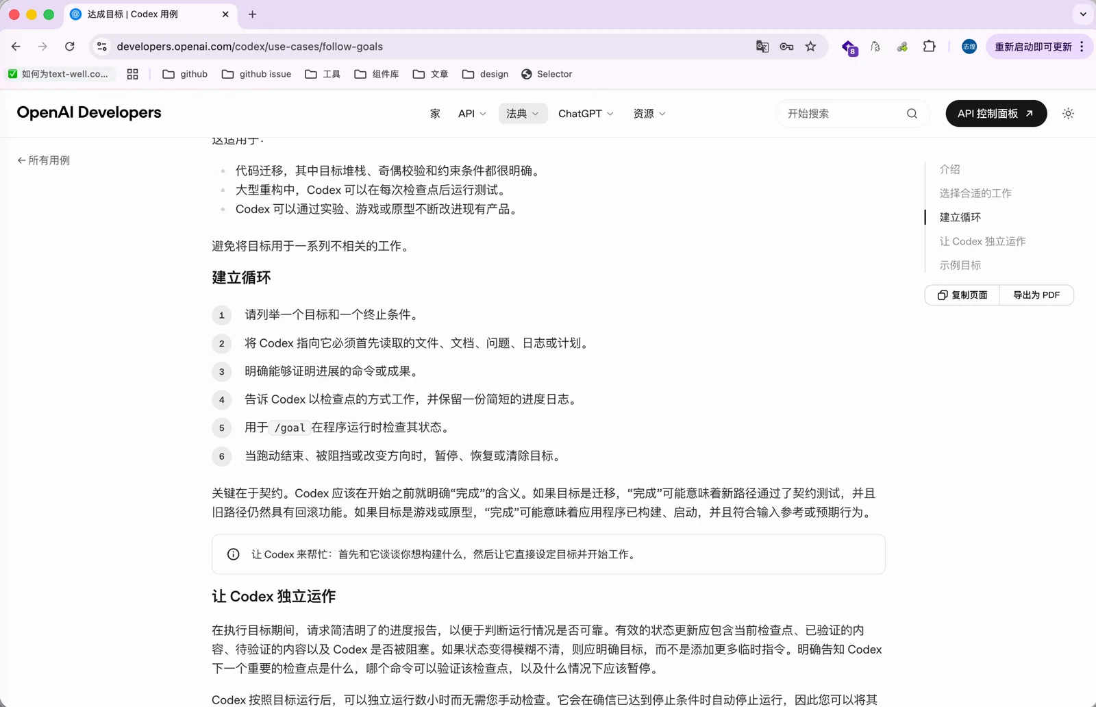Open the password key icon
Viewport: 1096px width, 707px height.
[786, 47]
